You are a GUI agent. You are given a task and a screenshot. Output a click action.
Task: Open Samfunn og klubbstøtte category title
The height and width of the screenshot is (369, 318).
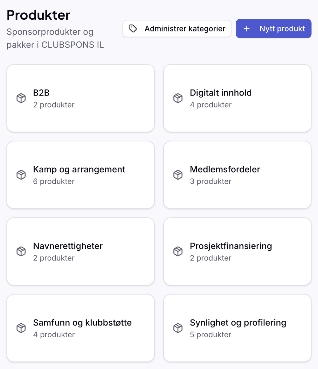point(82,323)
